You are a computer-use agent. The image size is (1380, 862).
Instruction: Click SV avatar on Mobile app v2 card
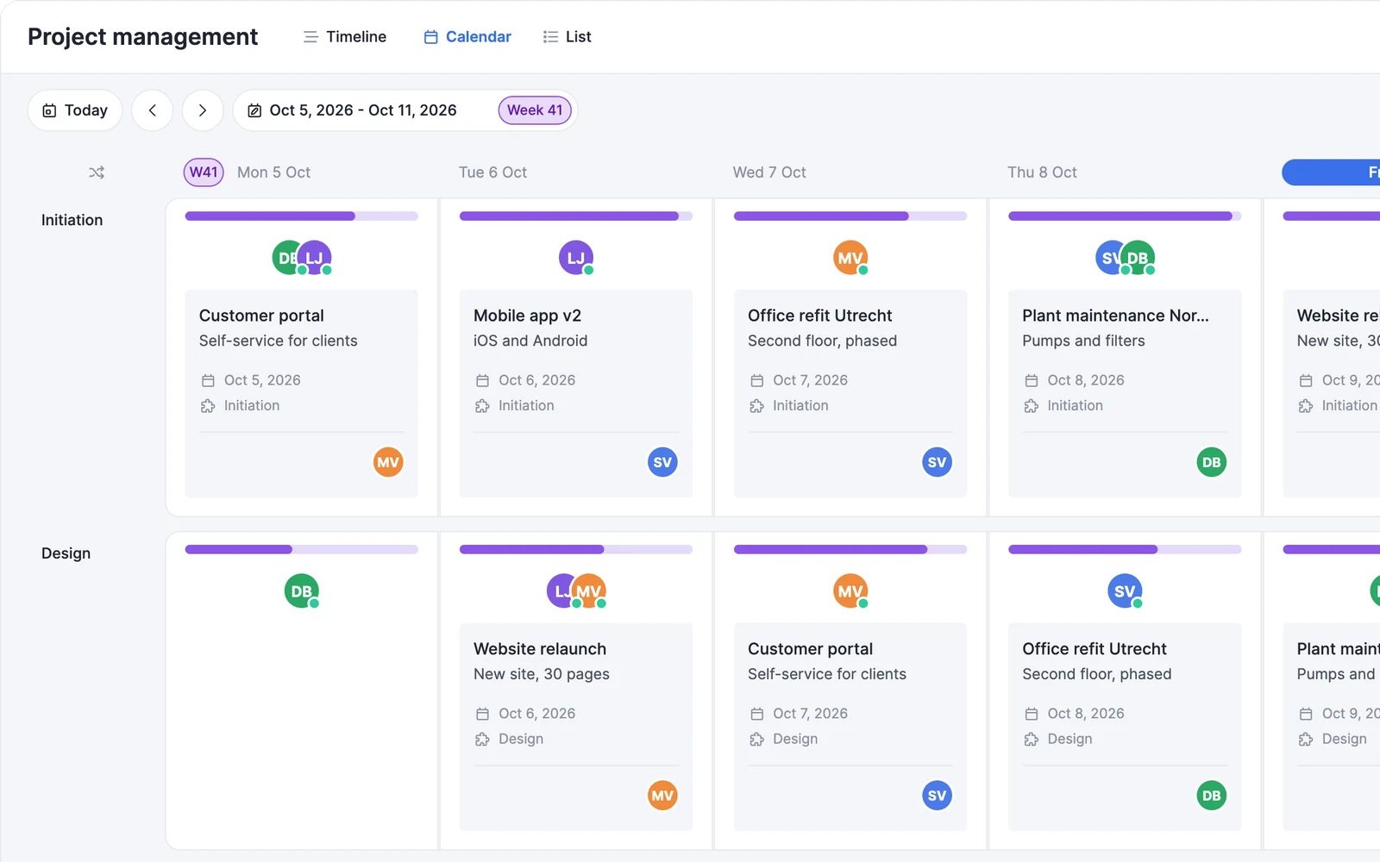[662, 462]
